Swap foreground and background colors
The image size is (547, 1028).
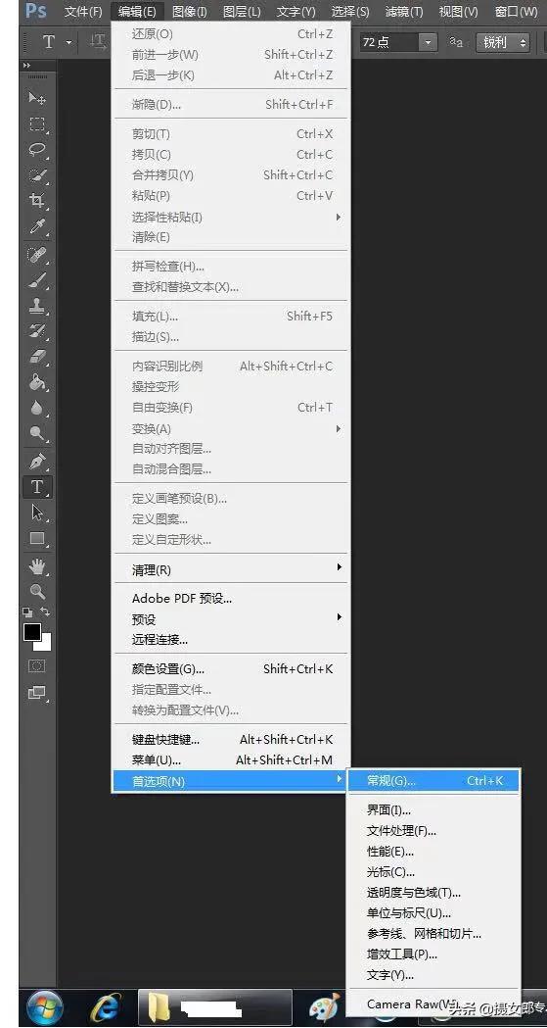[x=46, y=612]
